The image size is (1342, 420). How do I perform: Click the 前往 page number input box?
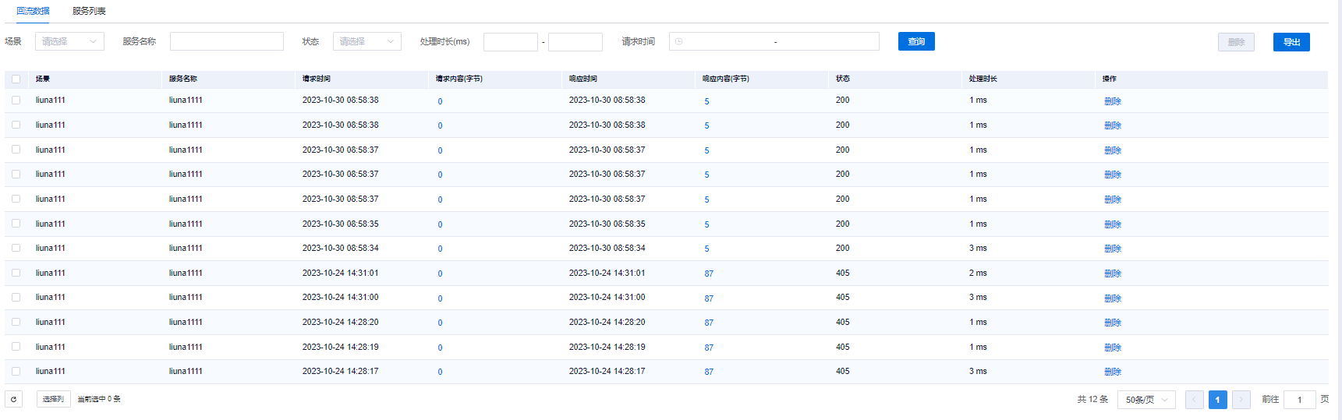pos(1299,400)
